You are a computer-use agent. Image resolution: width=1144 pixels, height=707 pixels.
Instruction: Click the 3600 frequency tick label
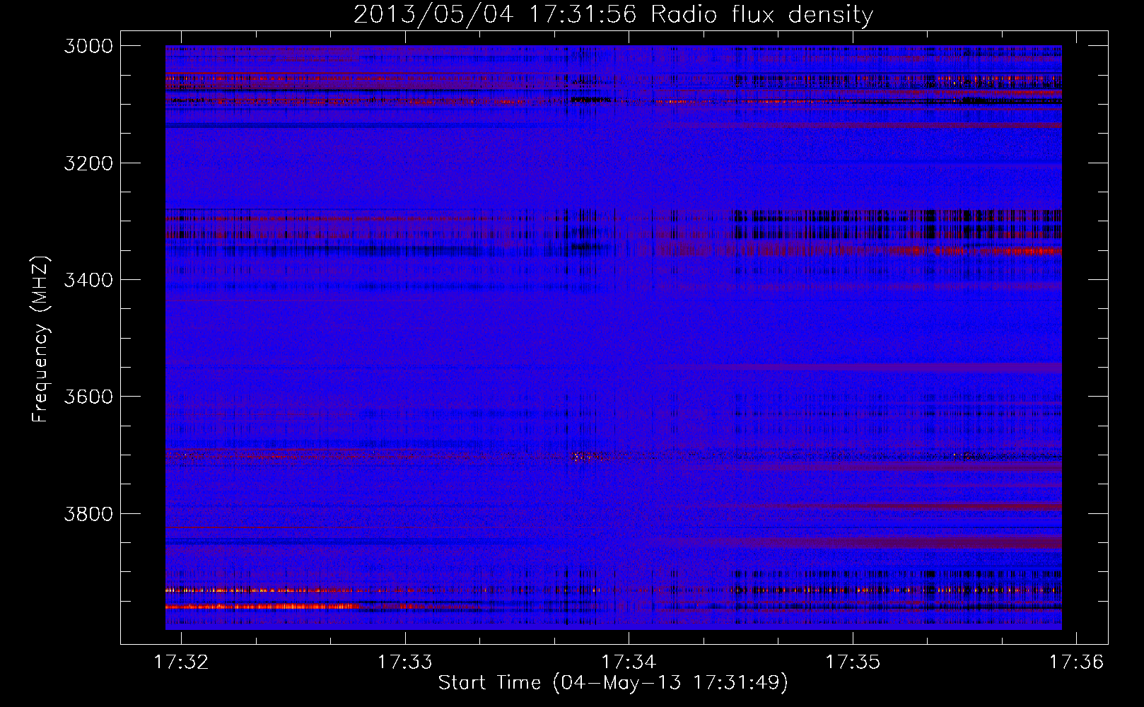[x=88, y=397]
